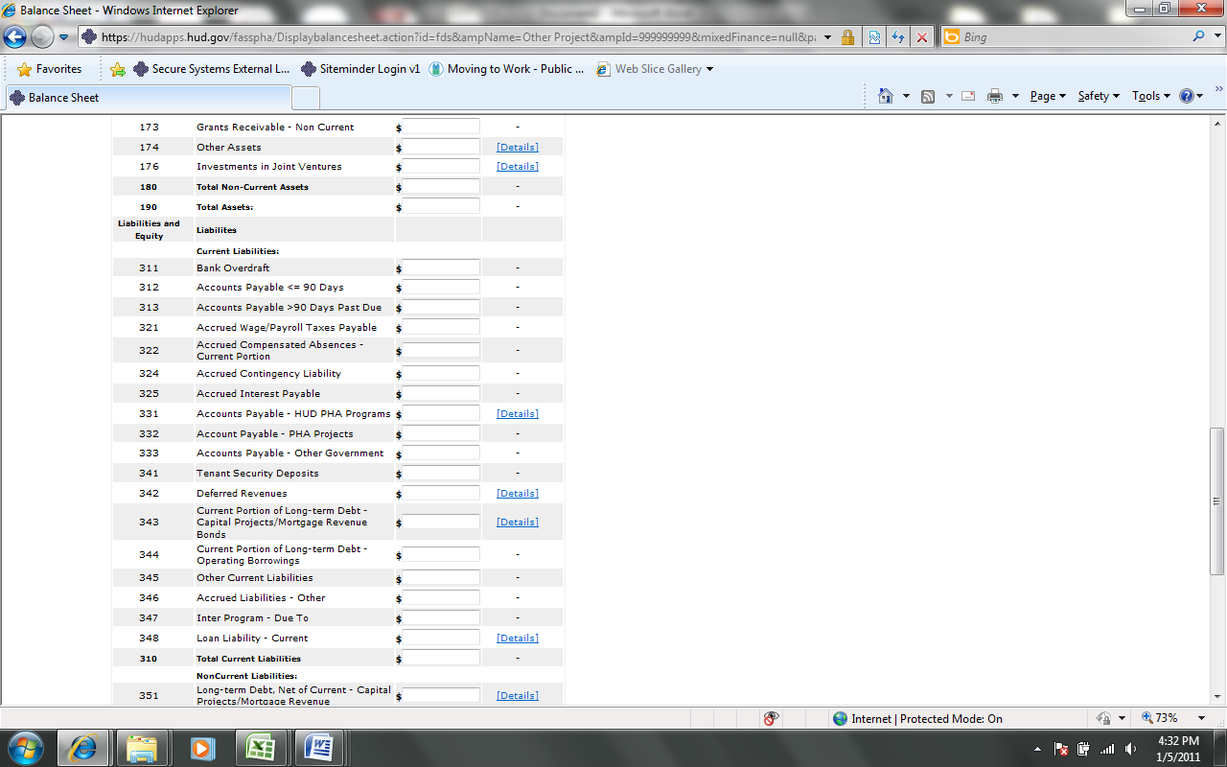
Task: Click the Home icon in command bar
Action: coord(886,96)
